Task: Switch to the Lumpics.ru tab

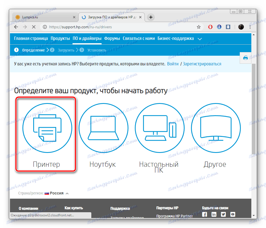Action: click(45, 17)
